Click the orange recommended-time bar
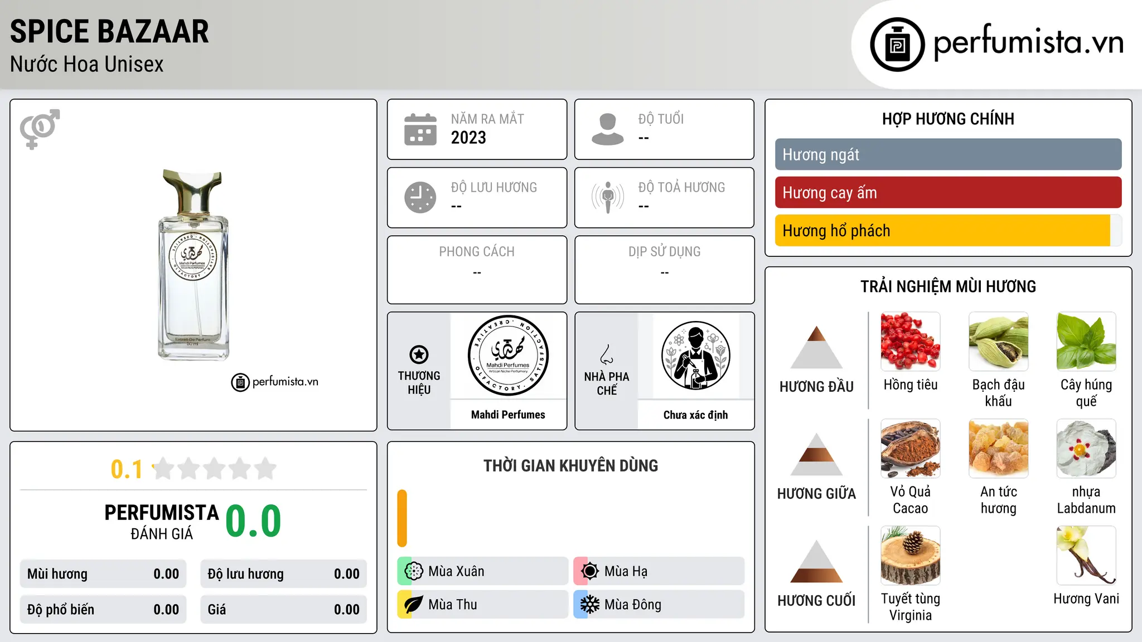 (x=402, y=518)
